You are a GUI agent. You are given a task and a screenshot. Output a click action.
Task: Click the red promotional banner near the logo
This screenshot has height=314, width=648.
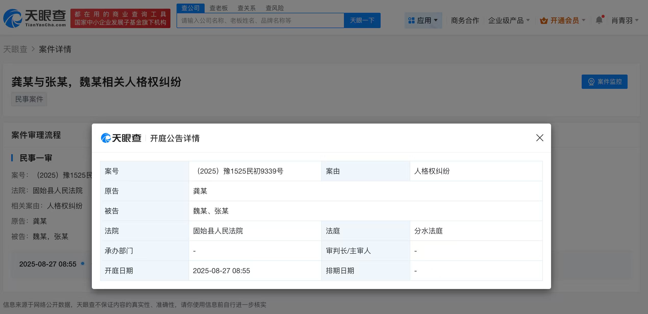click(x=120, y=18)
